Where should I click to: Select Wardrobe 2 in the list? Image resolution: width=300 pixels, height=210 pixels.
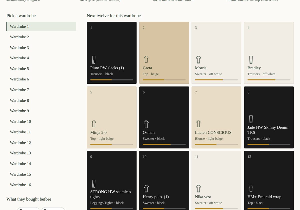tap(41, 37)
